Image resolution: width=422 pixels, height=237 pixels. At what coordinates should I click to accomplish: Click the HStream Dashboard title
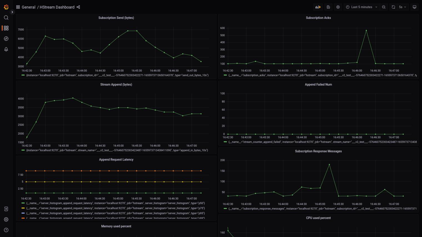(57, 7)
